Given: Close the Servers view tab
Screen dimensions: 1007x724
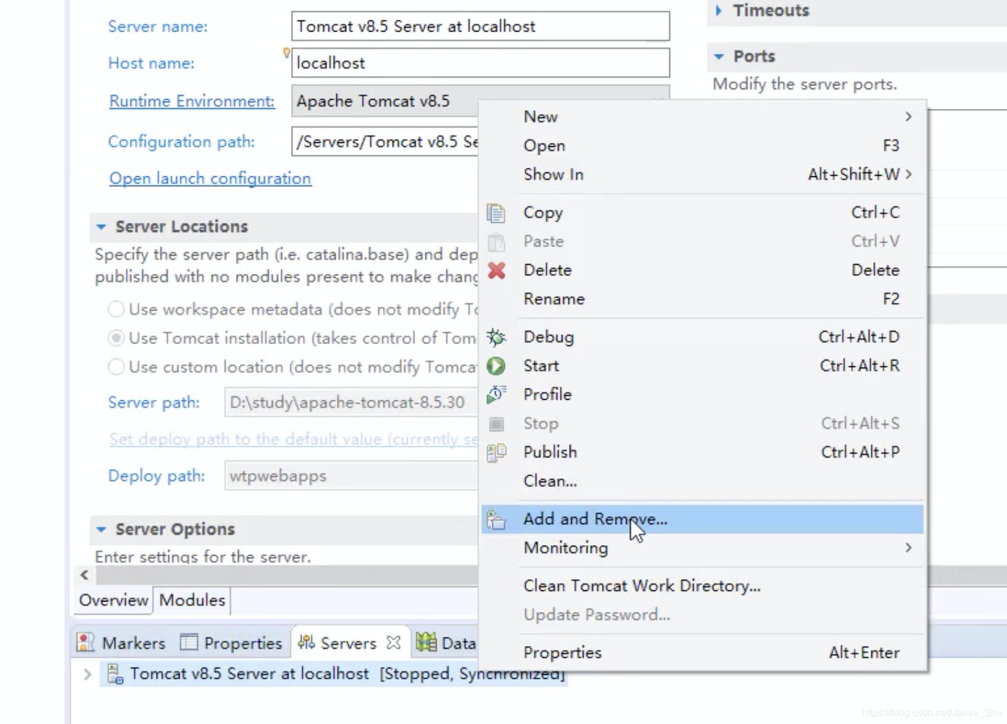Looking at the screenshot, I should tap(393, 643).
